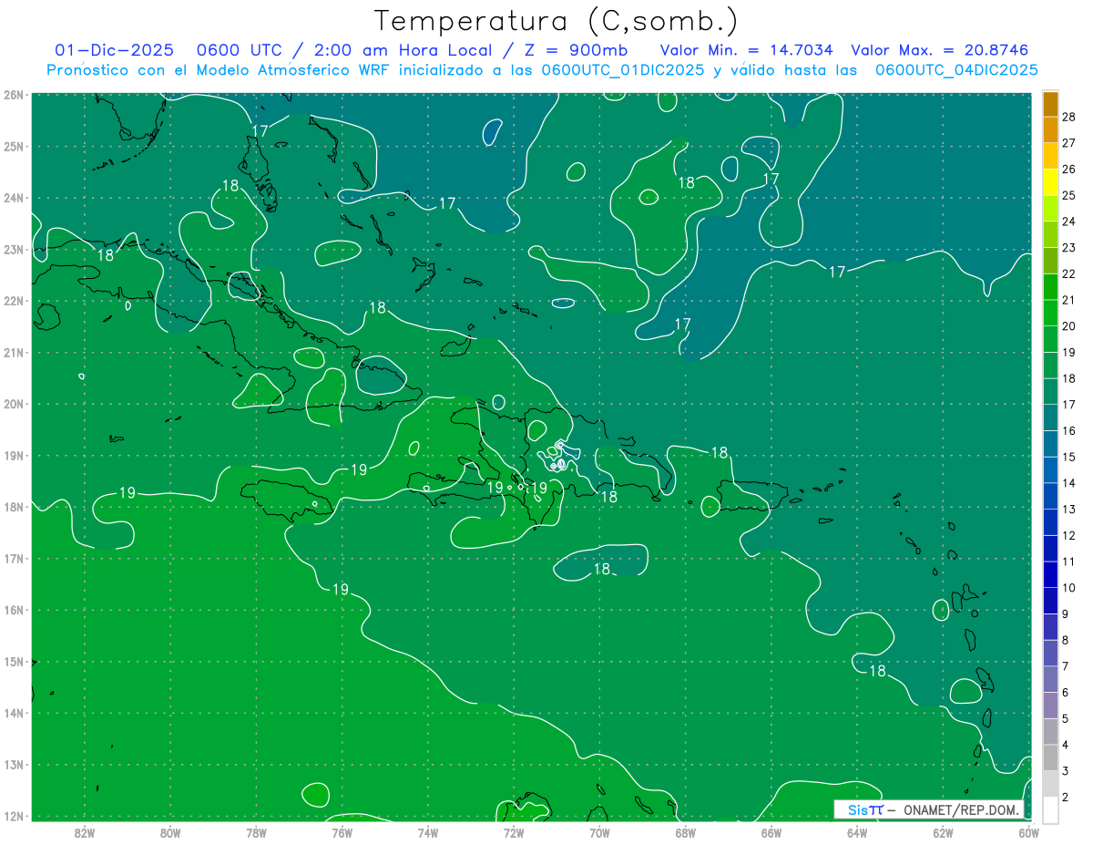This screenshot has width=1093, height=845.
Task: Click the '21' label on the color scale
Action: pyautogui.click(x=1068, y=300)
